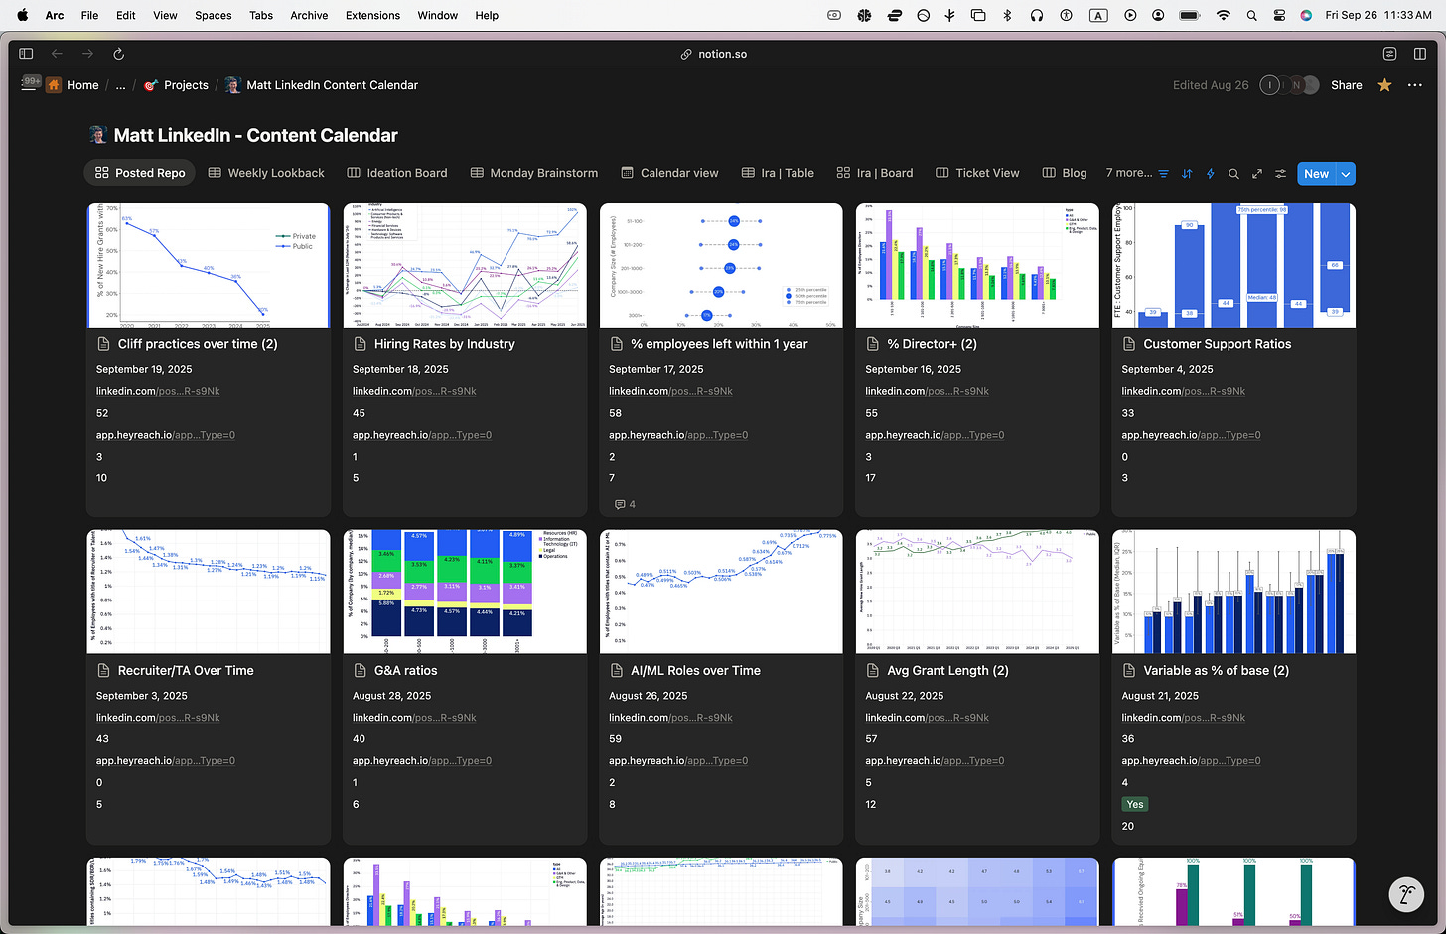Click the notion.so address bar
This screenshot has width=1446, height=934.
pyautogui.click(x=714, y=54)
